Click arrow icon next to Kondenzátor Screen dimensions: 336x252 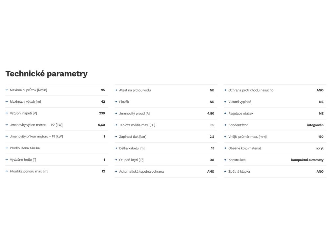pos(225,125)
